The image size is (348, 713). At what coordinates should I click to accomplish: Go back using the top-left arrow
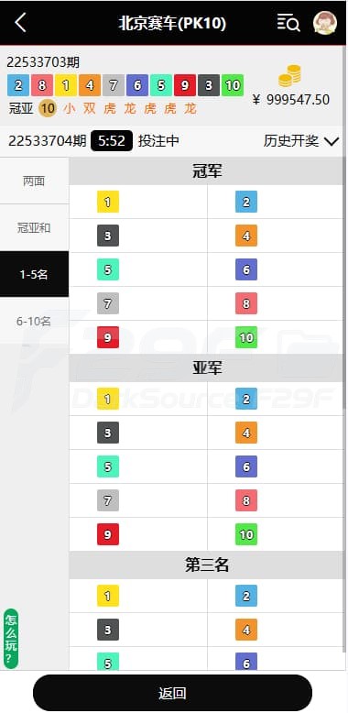coord(20,23)
